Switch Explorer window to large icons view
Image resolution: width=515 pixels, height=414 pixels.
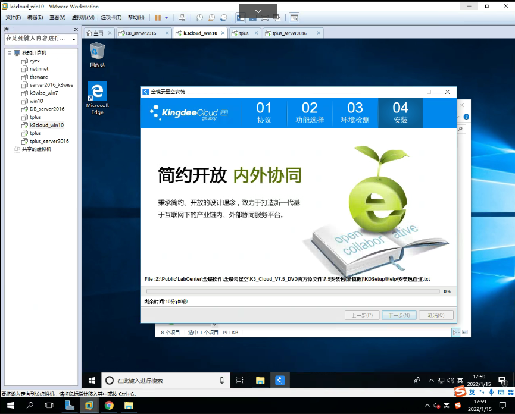(x=465, y=333)
